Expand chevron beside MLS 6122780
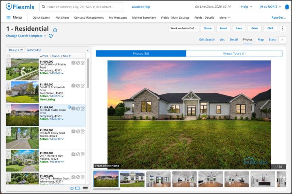The image size is (292, 194). pyautogui.click(x=62, y=119)
